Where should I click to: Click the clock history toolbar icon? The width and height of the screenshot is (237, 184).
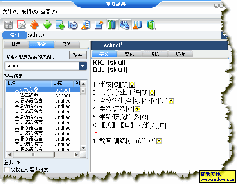[x=73, y=25]
